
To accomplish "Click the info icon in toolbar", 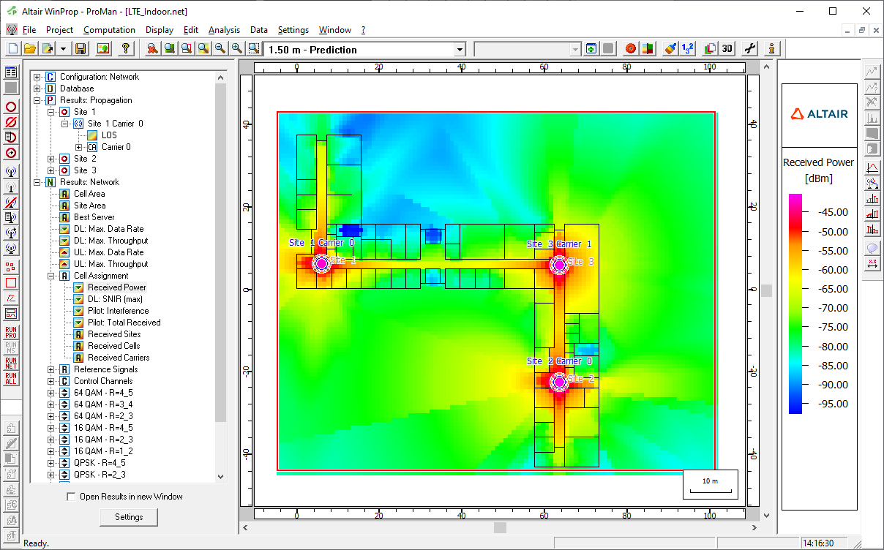I will click(771, 48).
